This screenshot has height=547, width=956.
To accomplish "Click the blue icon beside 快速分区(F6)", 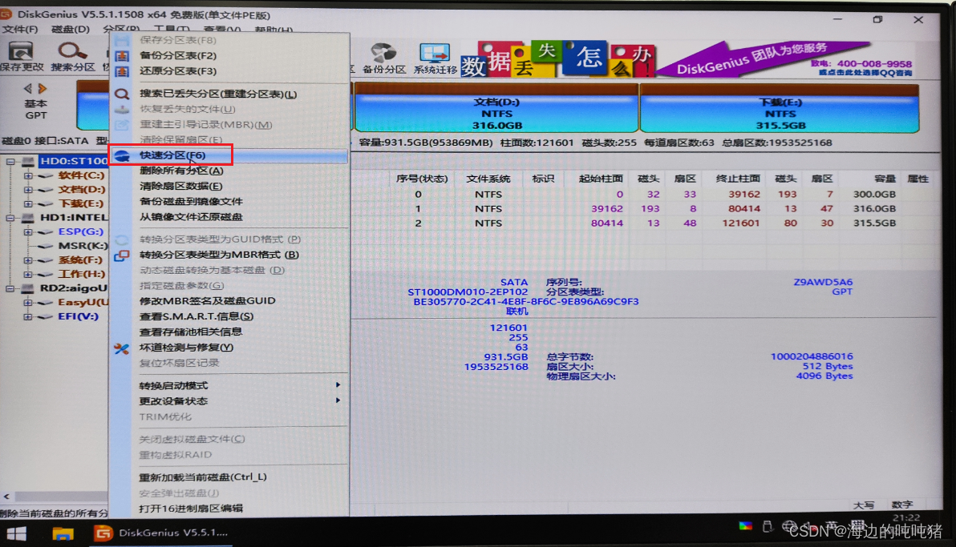I will pyautogui.click(x=122, y=155).
